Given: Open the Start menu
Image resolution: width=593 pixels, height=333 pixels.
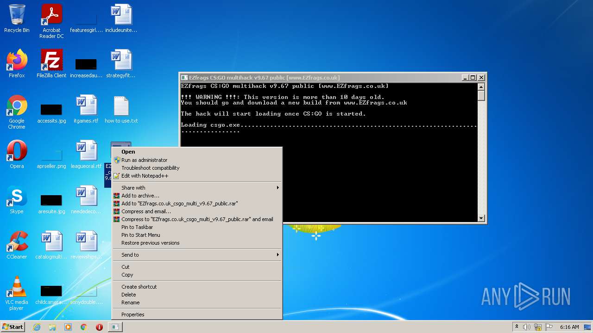Looking at the screenshot, I should (13, 327).
